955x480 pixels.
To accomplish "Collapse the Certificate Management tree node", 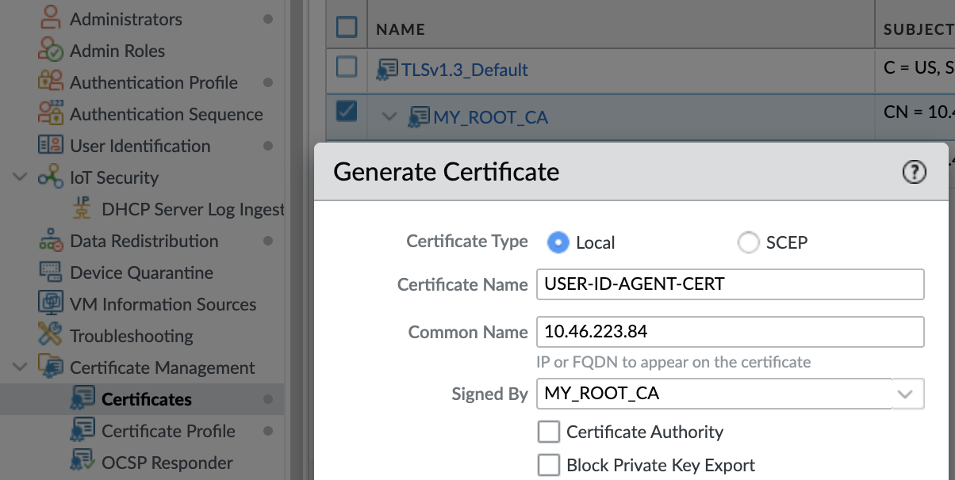I will pyautogui.click(x=21, y=368).
